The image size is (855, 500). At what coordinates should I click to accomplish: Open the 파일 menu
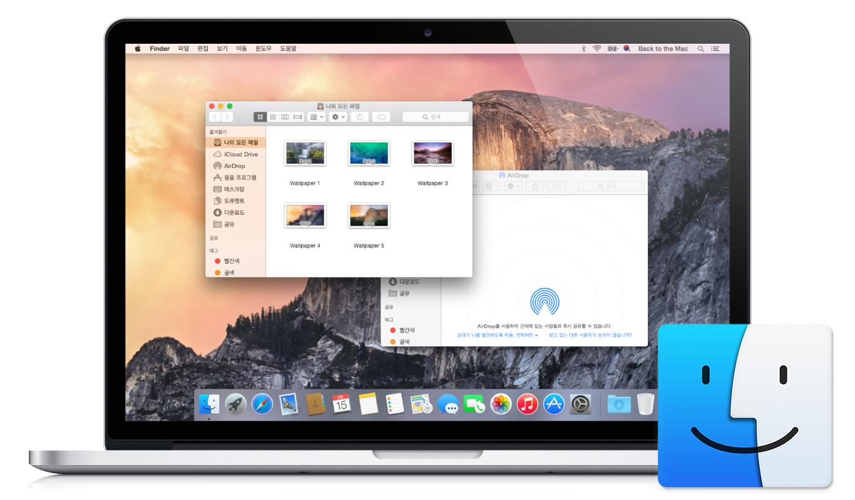(x=183, y=49)
